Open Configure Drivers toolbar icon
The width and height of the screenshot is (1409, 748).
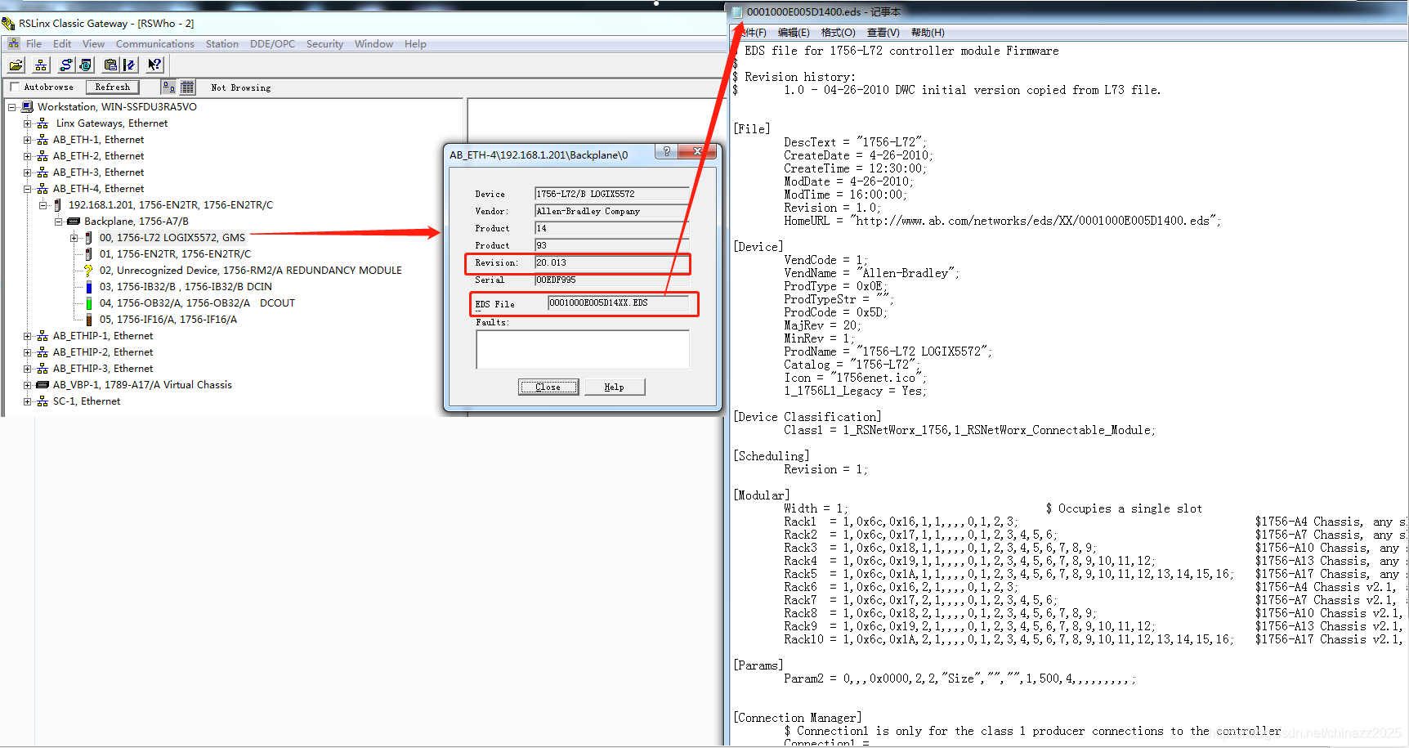tap(66, 65)
